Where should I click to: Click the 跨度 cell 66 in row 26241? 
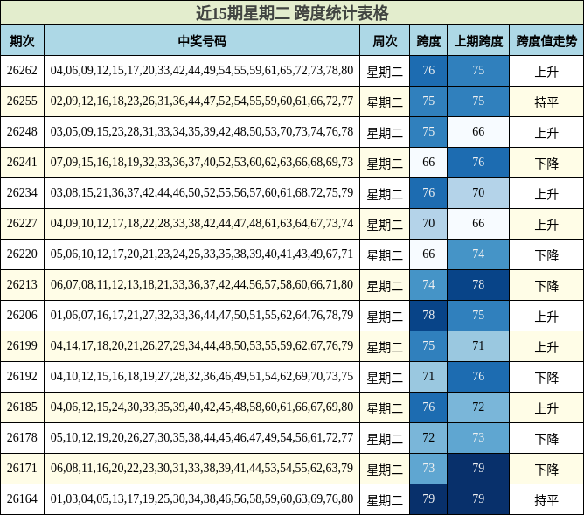pyautogui.click(x=428, y=163)
